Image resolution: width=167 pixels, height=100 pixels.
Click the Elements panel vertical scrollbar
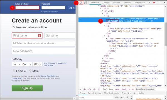(x=166, y=34)
